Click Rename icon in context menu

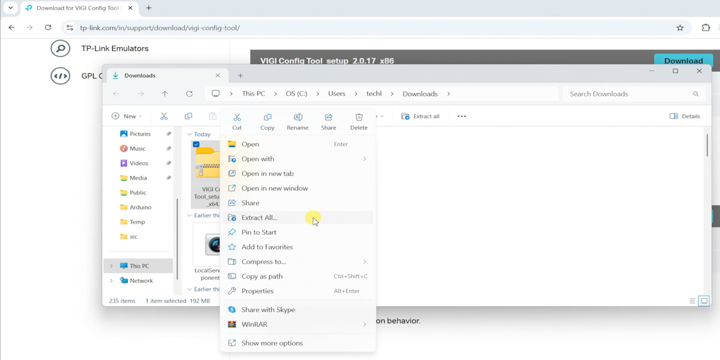click(x=298, y=117)
